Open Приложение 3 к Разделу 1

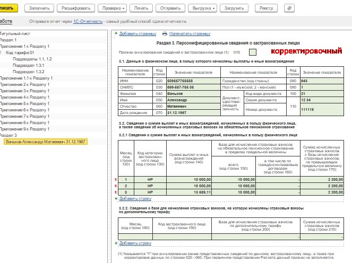[25, 91]
